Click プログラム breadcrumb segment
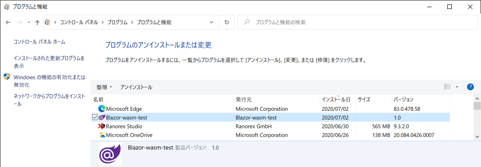 pyautogui.click(x=117, y=22)
